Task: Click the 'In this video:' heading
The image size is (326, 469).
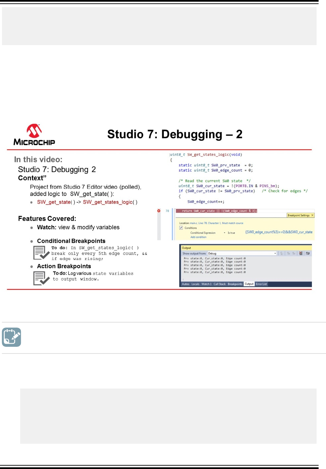Action: tap(38, 159)
